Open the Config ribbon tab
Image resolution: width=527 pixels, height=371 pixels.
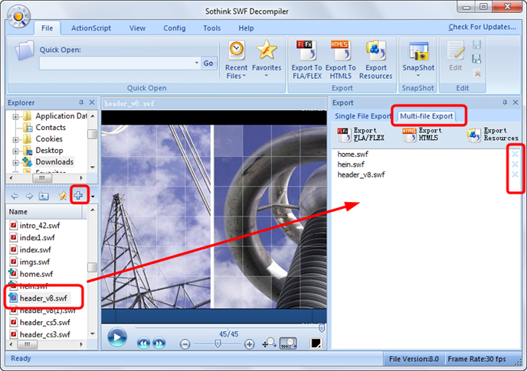(x=175, y=28)
